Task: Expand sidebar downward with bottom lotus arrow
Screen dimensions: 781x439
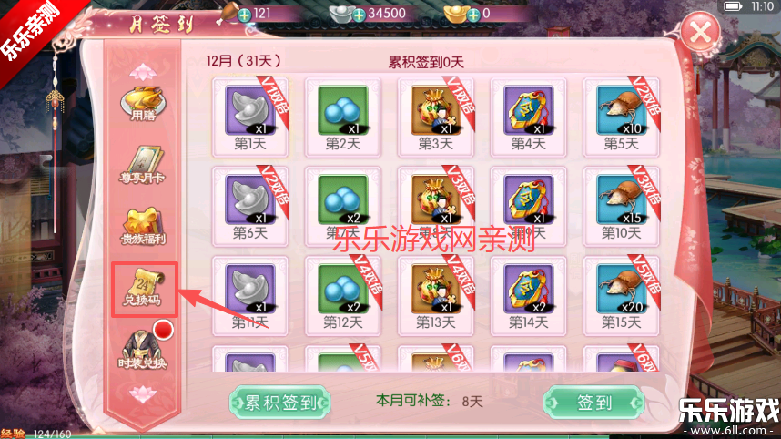Action: (143, 394)
